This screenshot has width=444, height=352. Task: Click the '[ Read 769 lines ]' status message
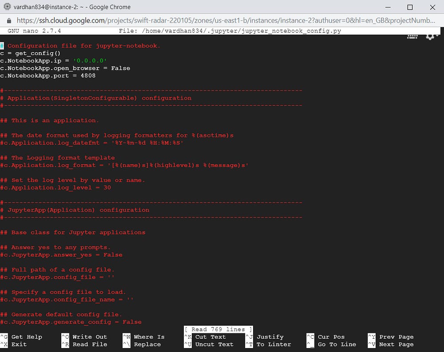218,329
